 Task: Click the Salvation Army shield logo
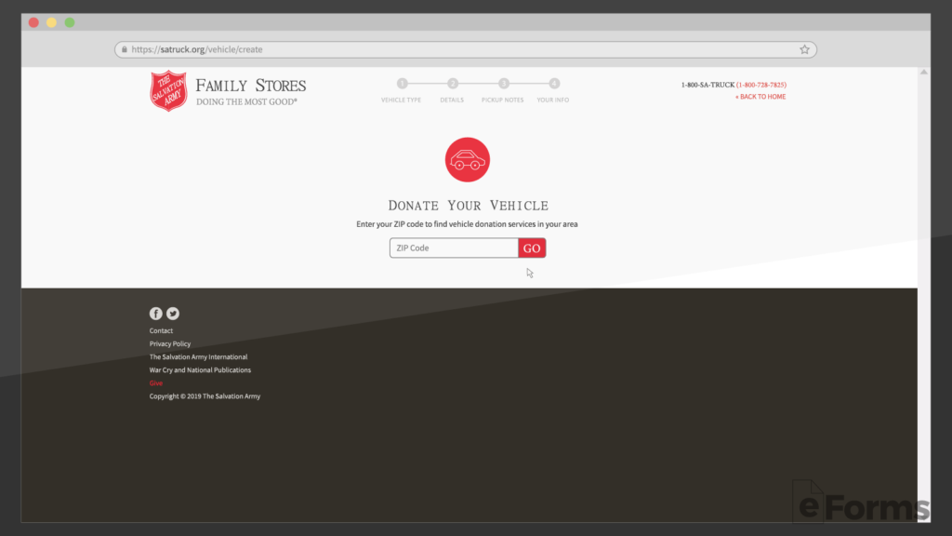[x=168, y=91]
